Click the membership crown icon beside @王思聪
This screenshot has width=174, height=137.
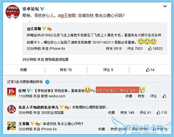tap(49, 29)
